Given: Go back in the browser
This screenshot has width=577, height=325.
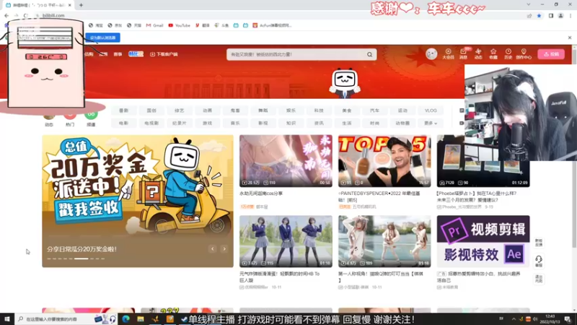Looking at the screenshot, I should [x=6, y=15].
